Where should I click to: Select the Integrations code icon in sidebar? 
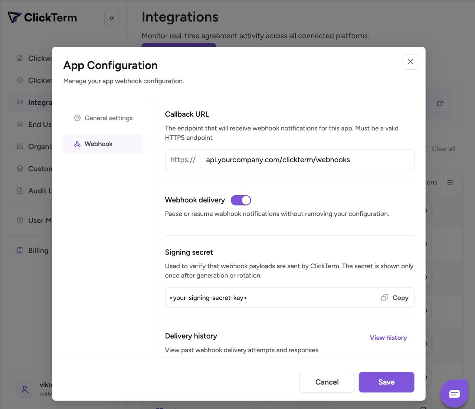pyautogui.click(x=19, y=102)
